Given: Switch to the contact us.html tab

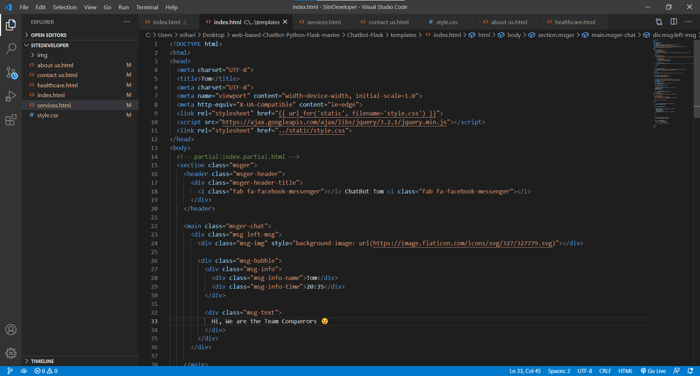Looking at the screenshot, I should click(x=388, y=22).
